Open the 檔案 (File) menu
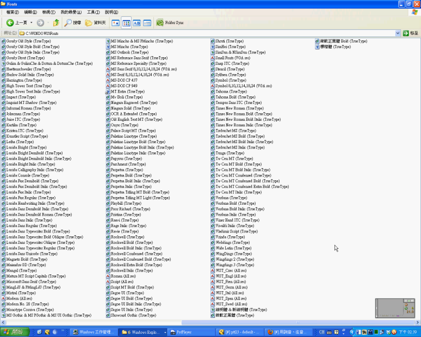The image size is (421, 337). coord(12,12)
